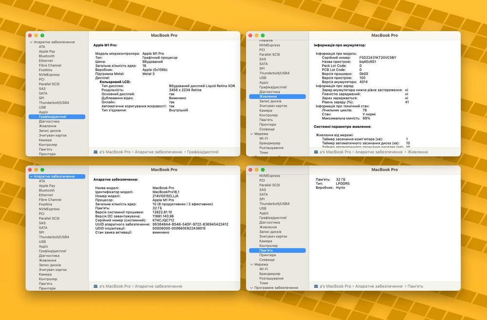This screenshot has width=487, height=320.
Task: Click Живлення breadcrumb in the path bar
Action: point(417,152)
